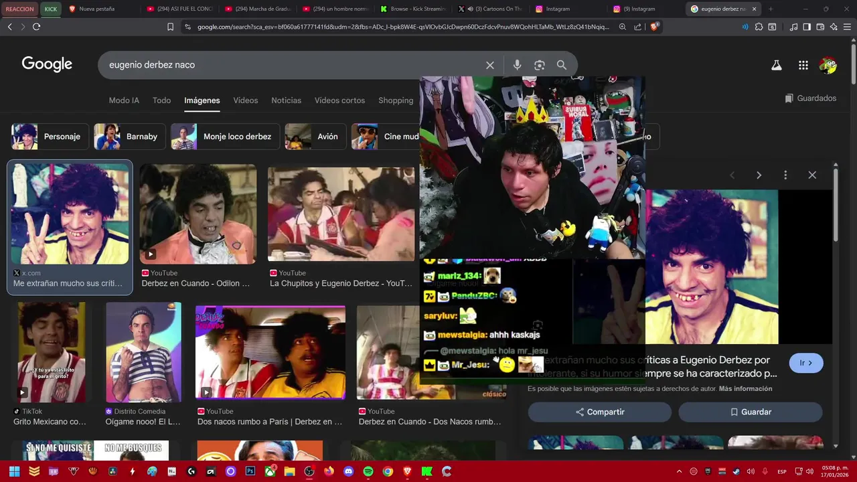Switch to the (9) Instagram tab
The height and width of the screenshot is (482, 857).
[x=646, y=9]
